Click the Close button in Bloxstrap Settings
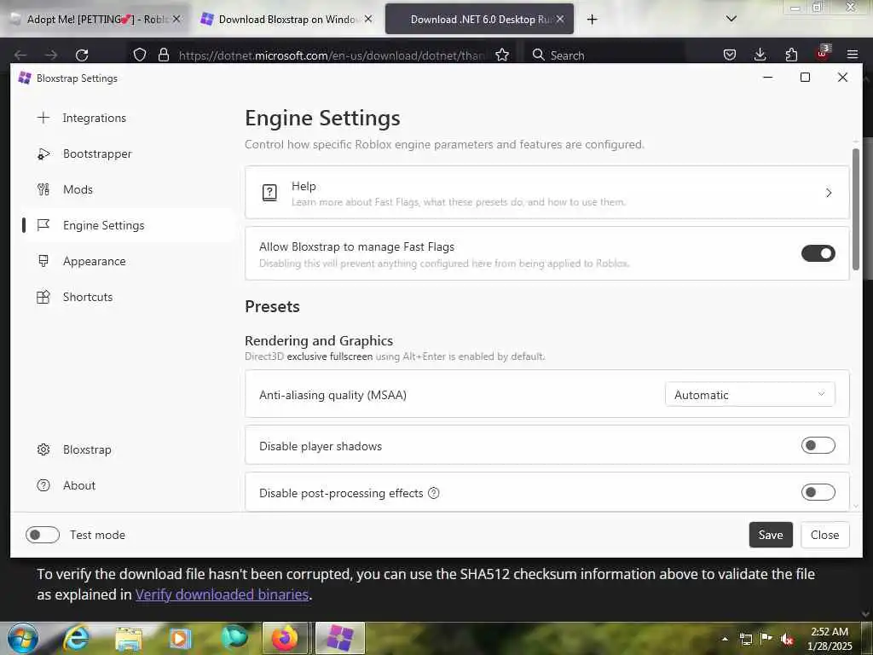 pyautogui.click(x=824, y=535)
